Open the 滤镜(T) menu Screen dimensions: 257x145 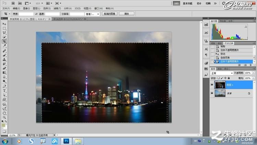(57, 8)
